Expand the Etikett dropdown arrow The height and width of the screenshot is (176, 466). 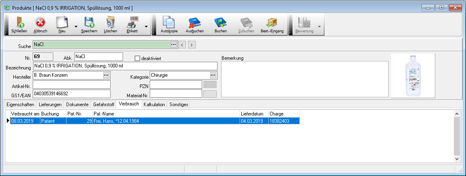pyautogui.click(x=146, y=27)
